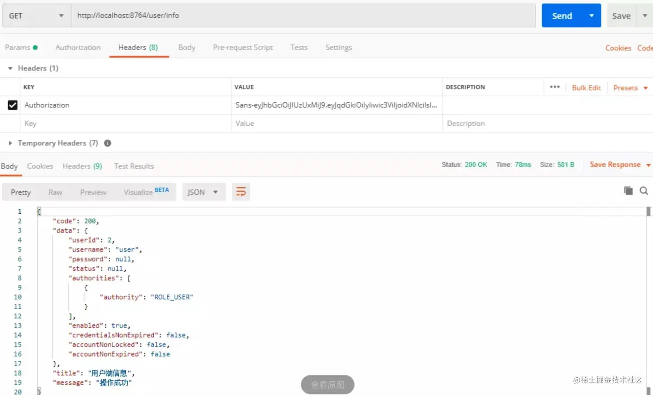Open the Send button dropdown arrow
653x395 pixels.
coord(591,16)
